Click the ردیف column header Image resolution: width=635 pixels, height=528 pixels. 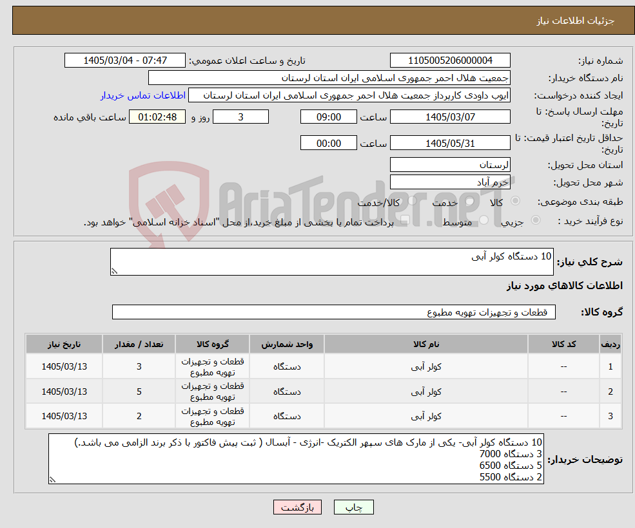tap(611, 344)
